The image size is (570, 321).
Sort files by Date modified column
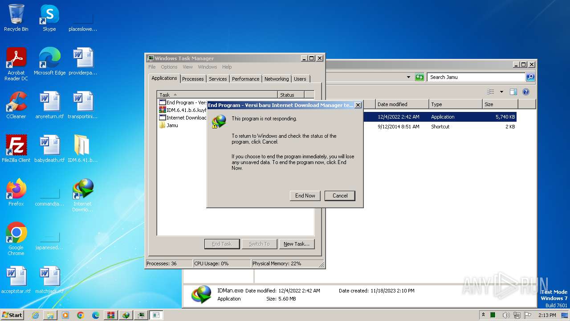pyautogui.click(x=402, y=104)
